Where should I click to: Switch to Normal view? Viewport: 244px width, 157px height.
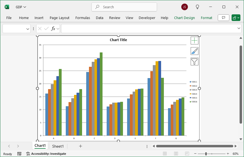165,154
